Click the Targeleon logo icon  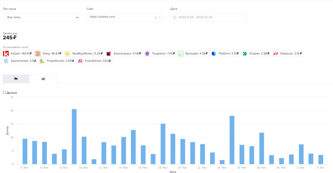pos(147,53)
